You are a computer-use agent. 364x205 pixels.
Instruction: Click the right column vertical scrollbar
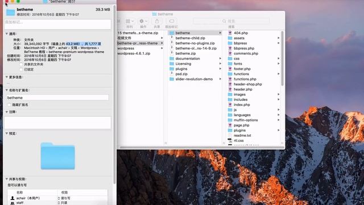(282, 58)
